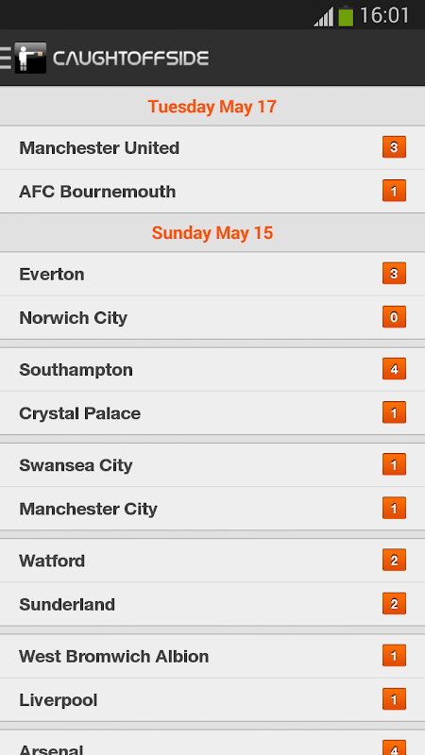
Task: Tap Sunderland's score badge 2
Action: pos(394,603)
